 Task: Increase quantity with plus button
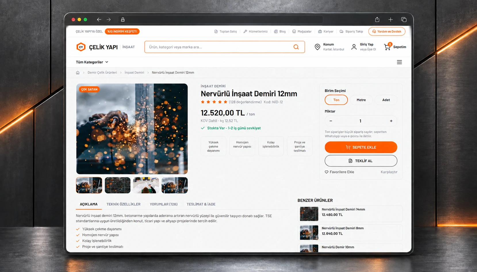coord(391,121)
